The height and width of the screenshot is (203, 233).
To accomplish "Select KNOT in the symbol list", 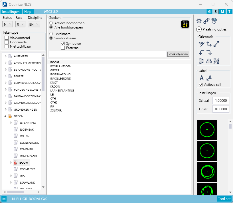I will (x=54, y=82).
